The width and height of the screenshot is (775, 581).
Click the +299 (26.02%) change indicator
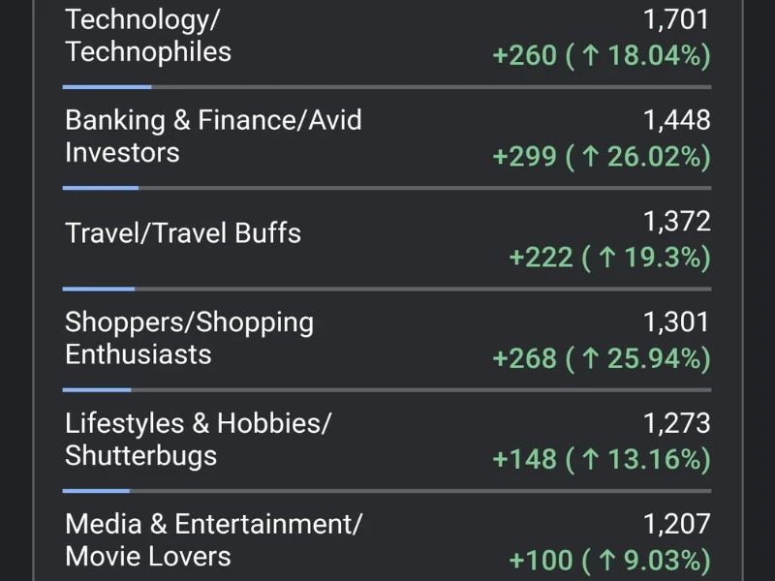click(602, 157)
